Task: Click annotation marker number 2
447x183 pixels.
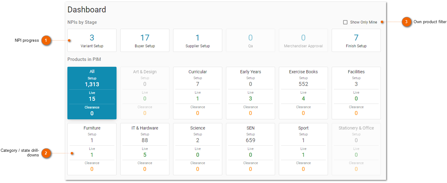Action: click(46, 153)
